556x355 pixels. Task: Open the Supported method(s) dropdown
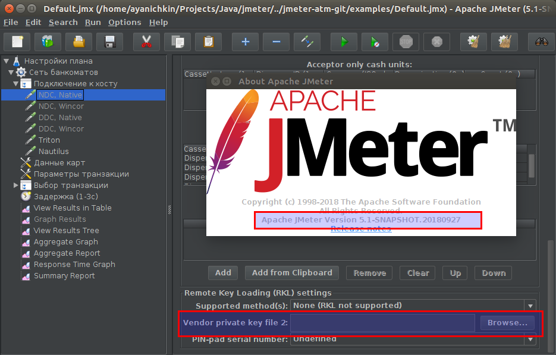[x=530, y=306]
